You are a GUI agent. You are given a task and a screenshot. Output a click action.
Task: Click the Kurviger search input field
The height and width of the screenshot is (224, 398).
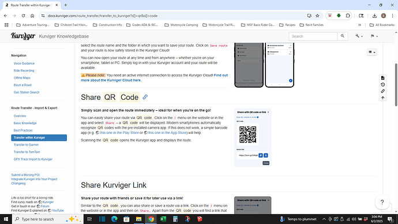[313, 36]
